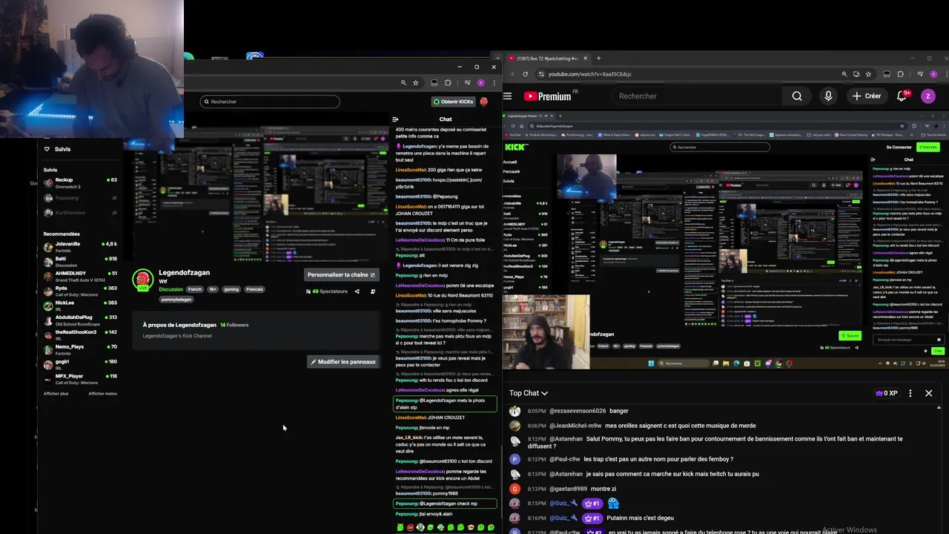Open Extensions in the Kick browser window
This screenshot has width=949, height=534.
tap(448, 83)
